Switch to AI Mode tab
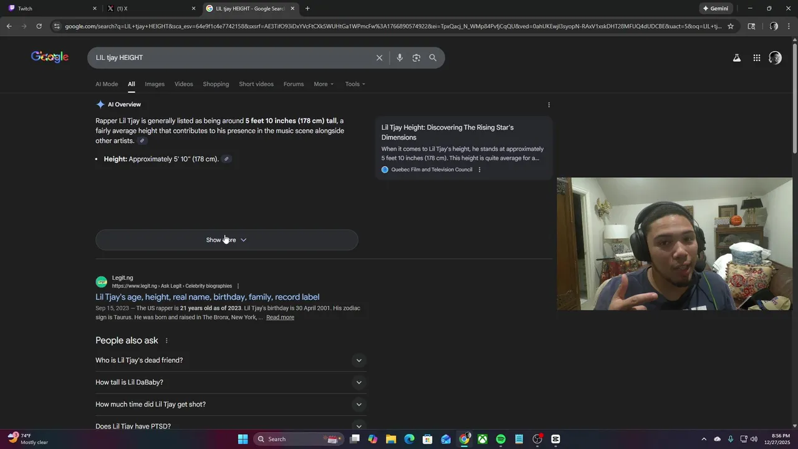Screen dimensions: 798x449 click(107, 84)
